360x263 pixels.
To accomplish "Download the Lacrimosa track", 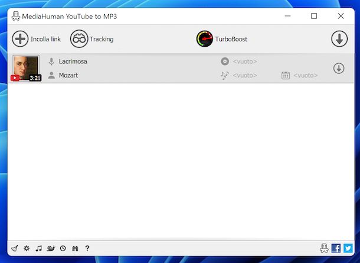I will coord(339,69).
